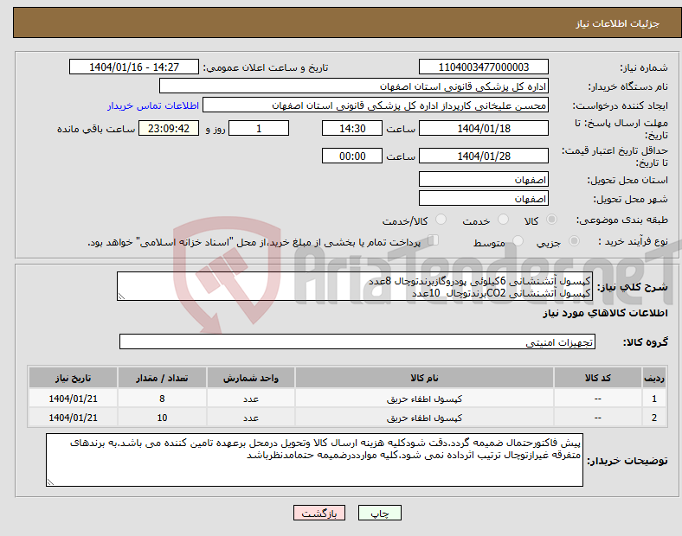Image resolution: width=682 pixels, height=536 pixels.
Task: Click the تعداد / مقدار column header
Action: click(162, 378)
